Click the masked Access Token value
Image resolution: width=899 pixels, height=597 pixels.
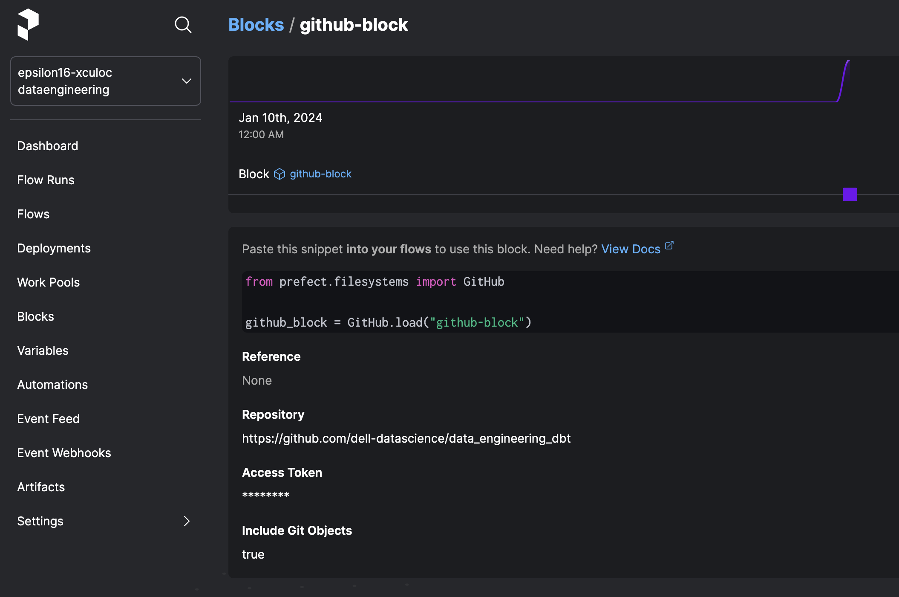coord(266,496)
